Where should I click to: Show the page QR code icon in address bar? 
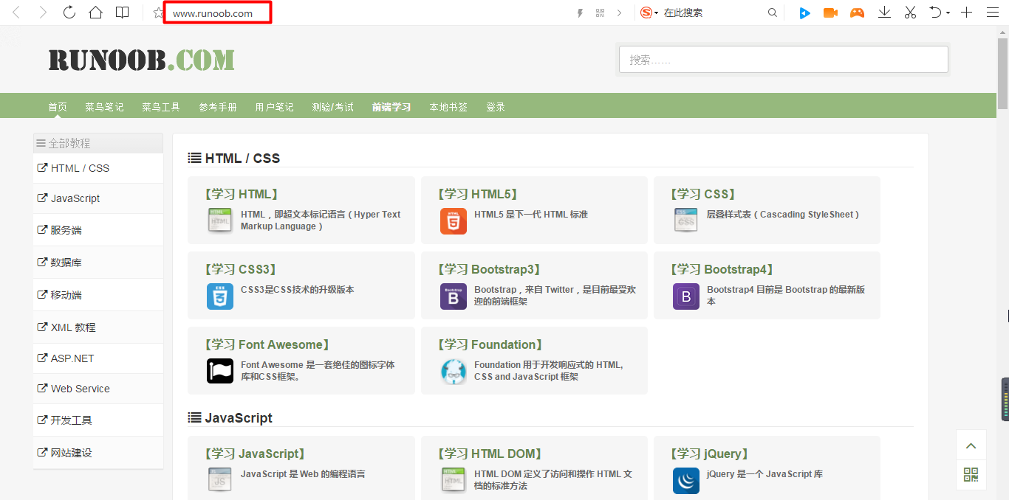600,13
